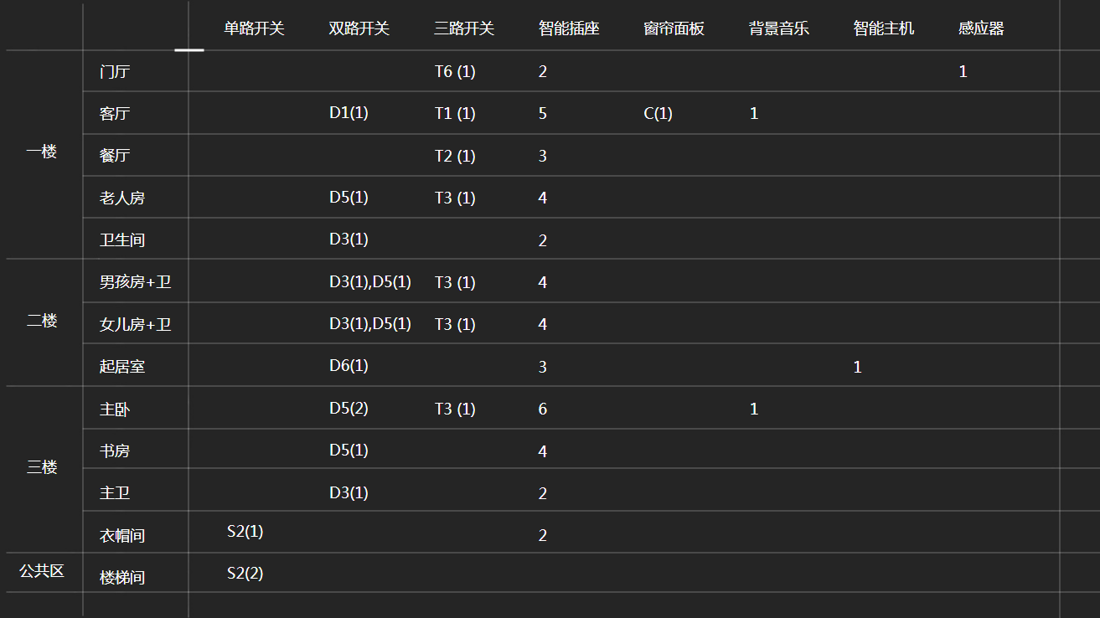Viewport: 1100px width, 618px height.
Task: Select the 窗帘面板 column header
Action: pyautogui.click(x=674, y=28)
